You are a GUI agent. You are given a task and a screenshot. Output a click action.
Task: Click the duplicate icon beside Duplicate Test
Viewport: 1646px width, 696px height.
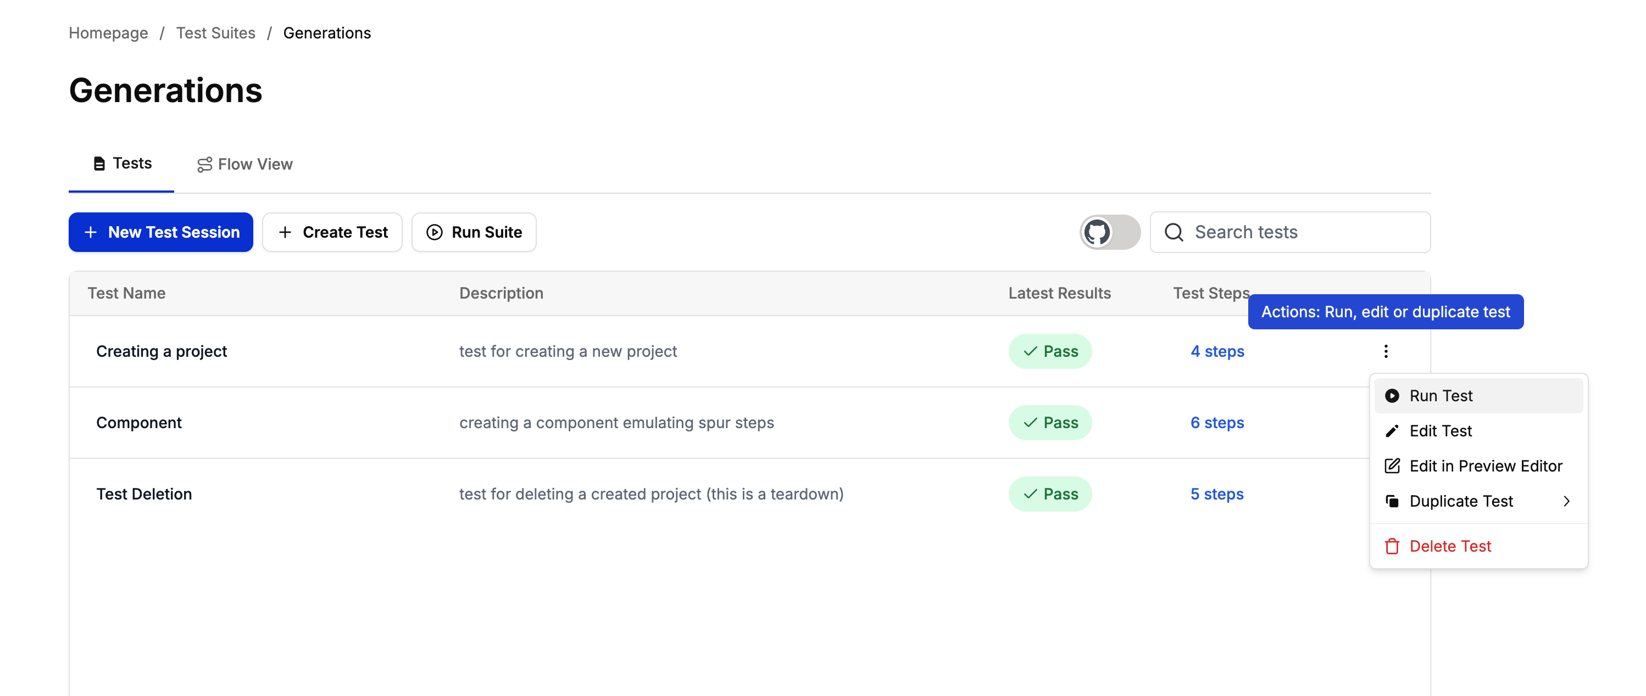pos(1391,501)
